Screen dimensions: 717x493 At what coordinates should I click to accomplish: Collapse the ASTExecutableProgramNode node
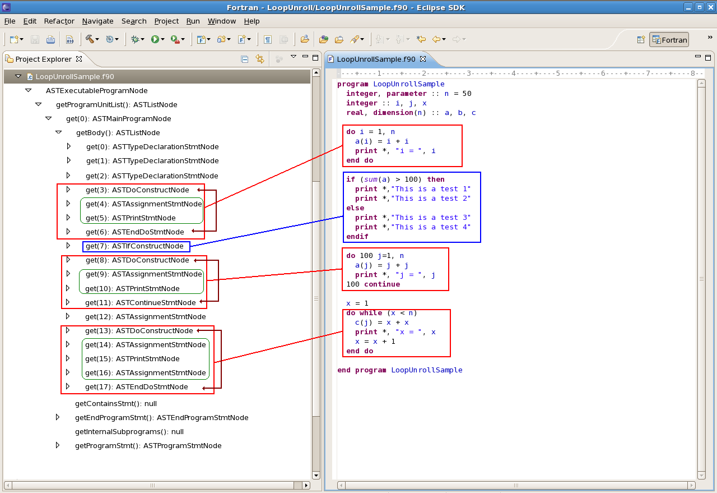[x=28, y=90]
